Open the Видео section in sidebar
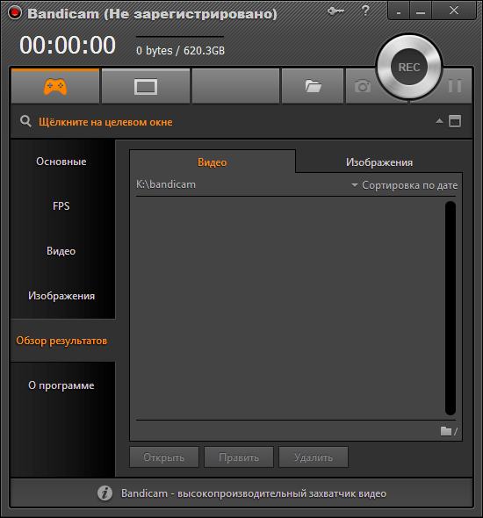Screen dimensions: 483x518 tap(61, 251)
